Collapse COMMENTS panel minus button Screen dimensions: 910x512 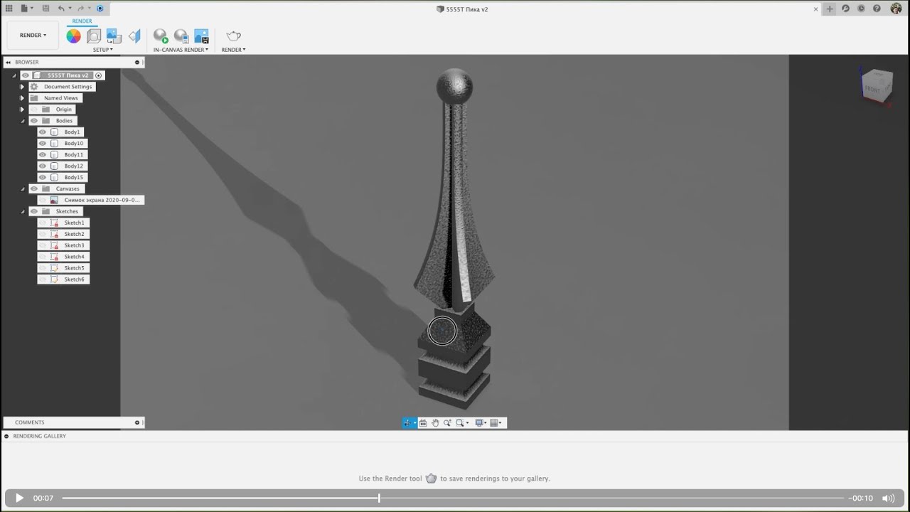pyautogui.click(x=137, y=422)
